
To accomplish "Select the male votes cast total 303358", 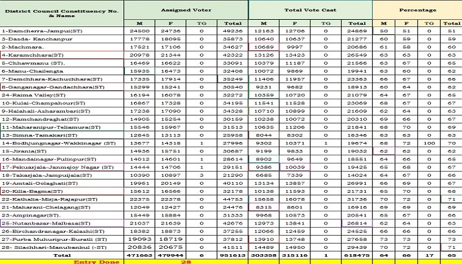I will click(x=264, y=253).
